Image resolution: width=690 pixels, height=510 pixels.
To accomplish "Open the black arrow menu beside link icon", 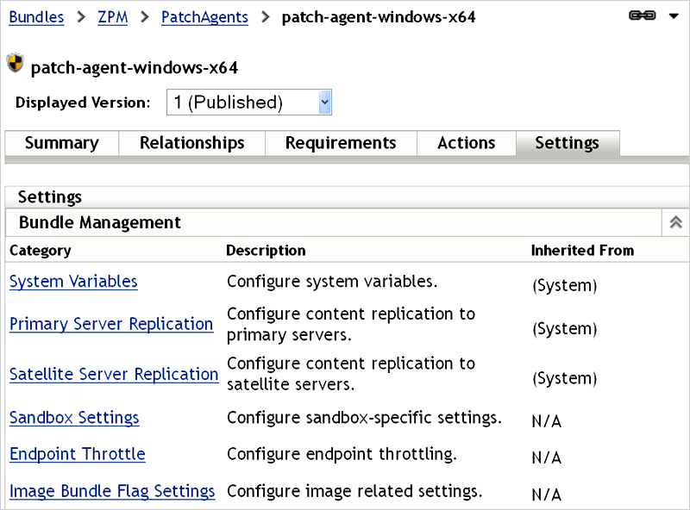I will 674,16.
